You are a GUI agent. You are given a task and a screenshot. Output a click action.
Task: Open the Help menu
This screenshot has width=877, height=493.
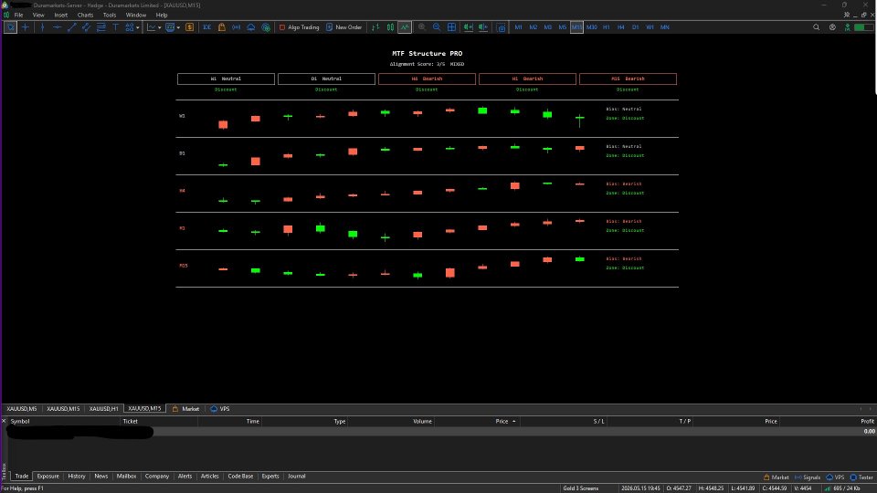pyautogui.click(x=162, y=16)
